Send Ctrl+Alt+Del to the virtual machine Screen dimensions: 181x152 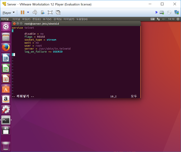click(35, 12)
